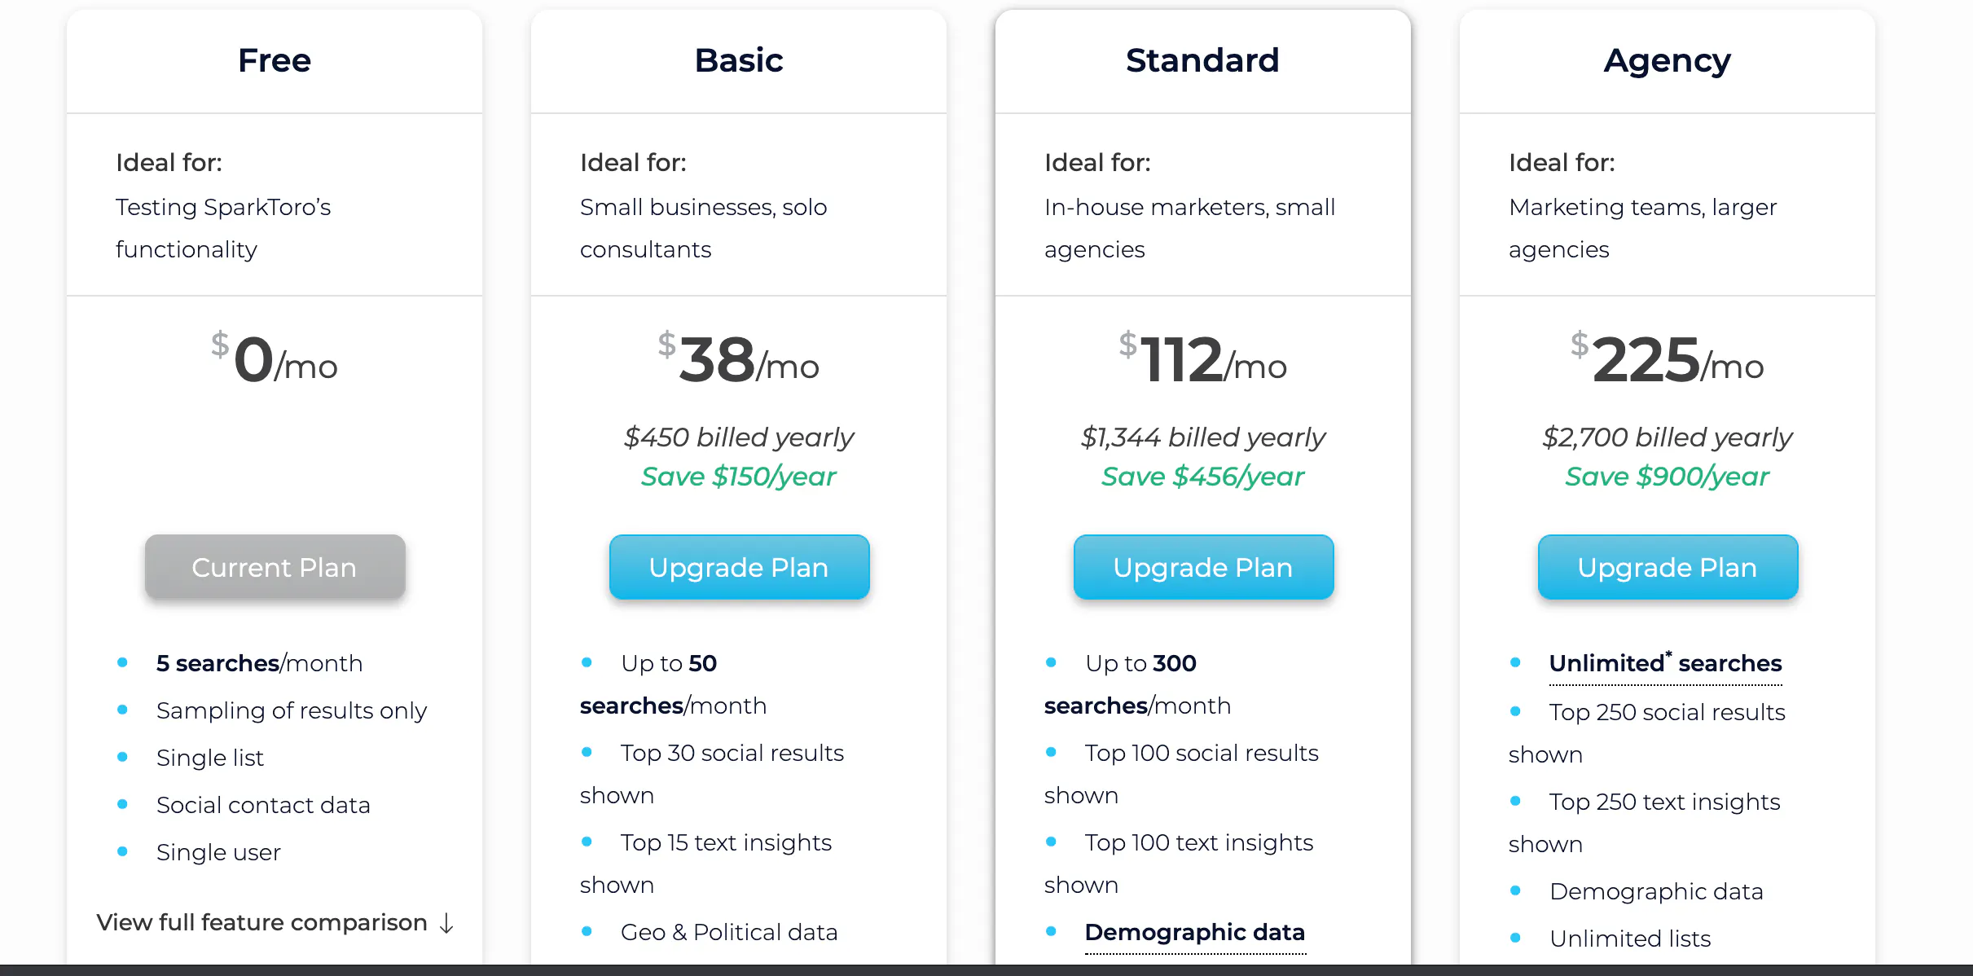This screenshot has height=976, width=1973.
Task: Click the Demographic data bullet under Standard
Action: (1194, 932)
